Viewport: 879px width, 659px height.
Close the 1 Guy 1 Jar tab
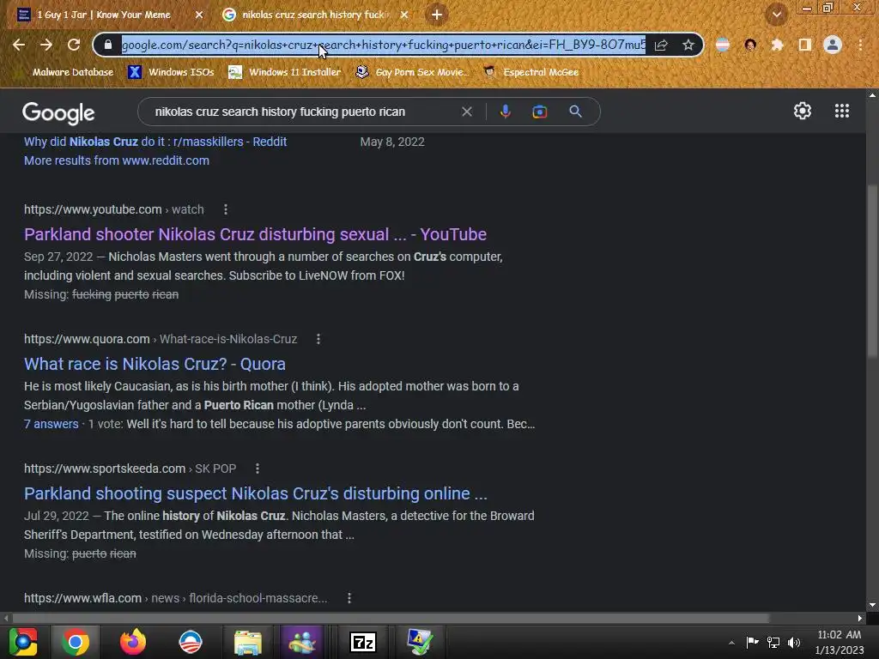(x=199, y=15)
